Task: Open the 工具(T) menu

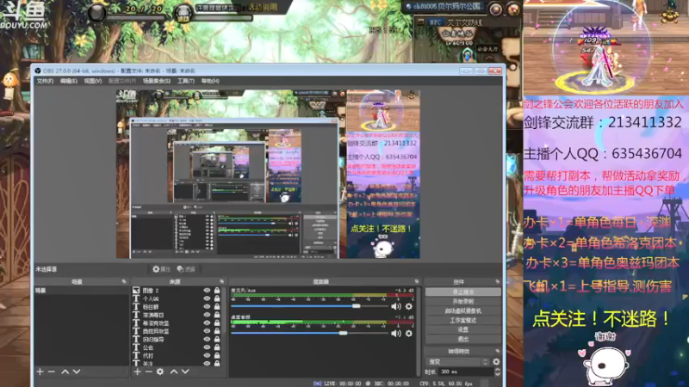Action: (185, 81)
